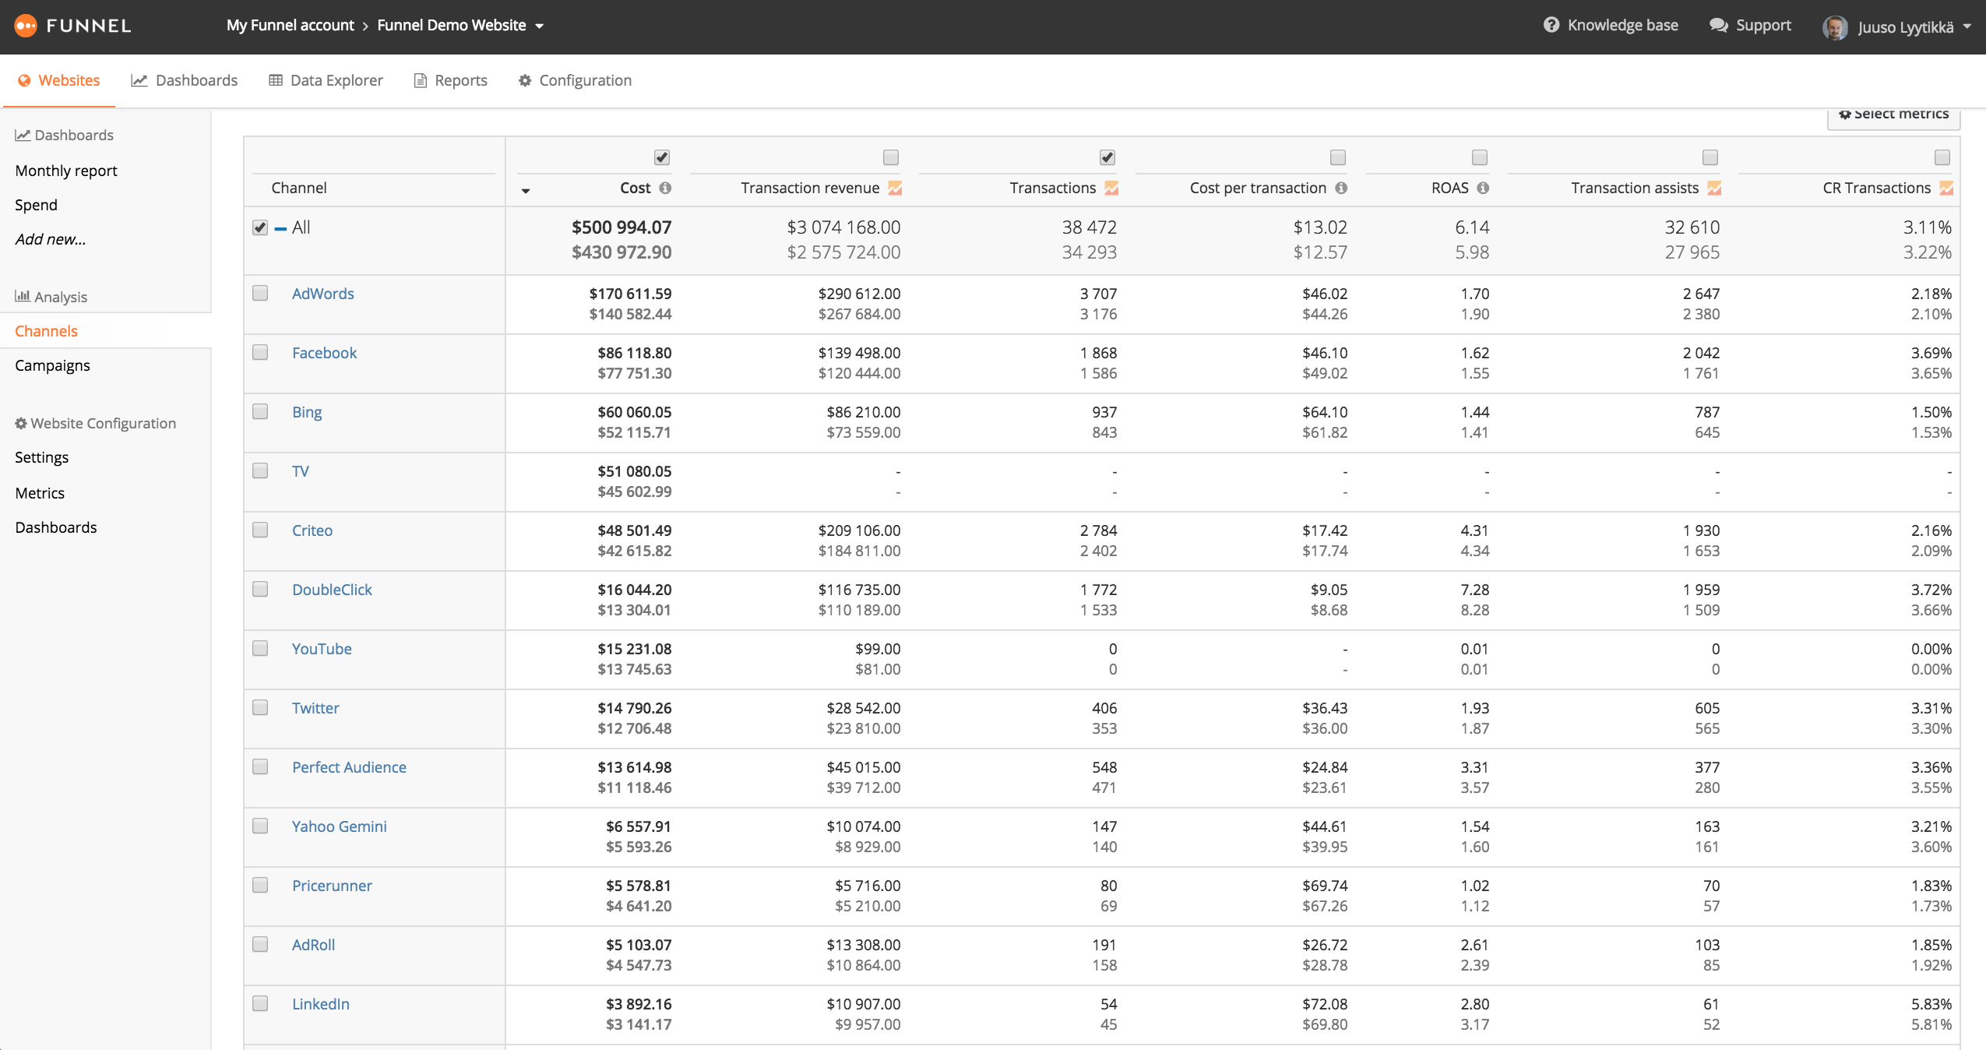Click the Analysis bar chart icon

click(x=23, y=296)
